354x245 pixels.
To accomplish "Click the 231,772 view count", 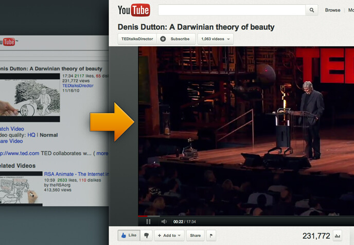I will [x=316, y=236].
